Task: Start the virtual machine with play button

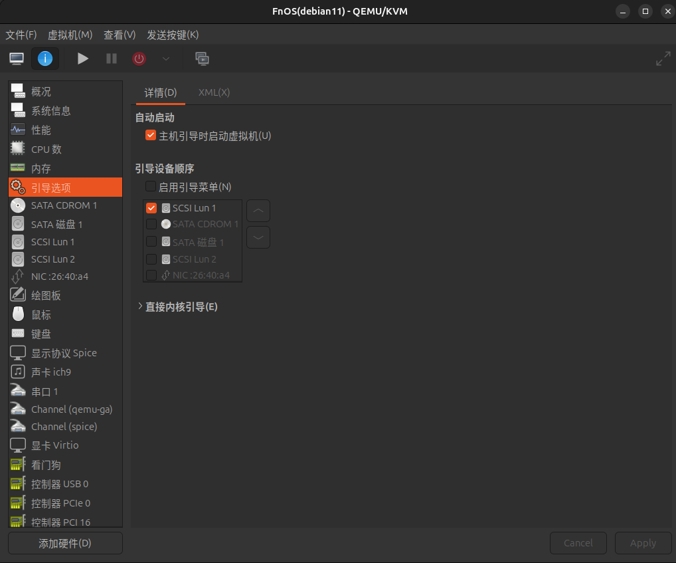Action: tap(83, 58)
